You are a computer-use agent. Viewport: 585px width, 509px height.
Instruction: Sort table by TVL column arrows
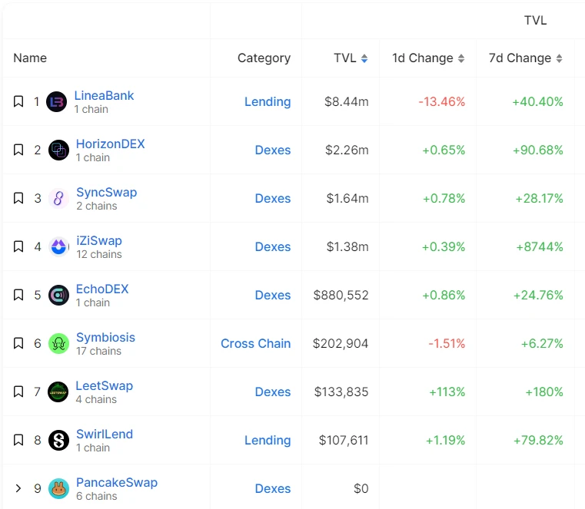tap(364, 58)
